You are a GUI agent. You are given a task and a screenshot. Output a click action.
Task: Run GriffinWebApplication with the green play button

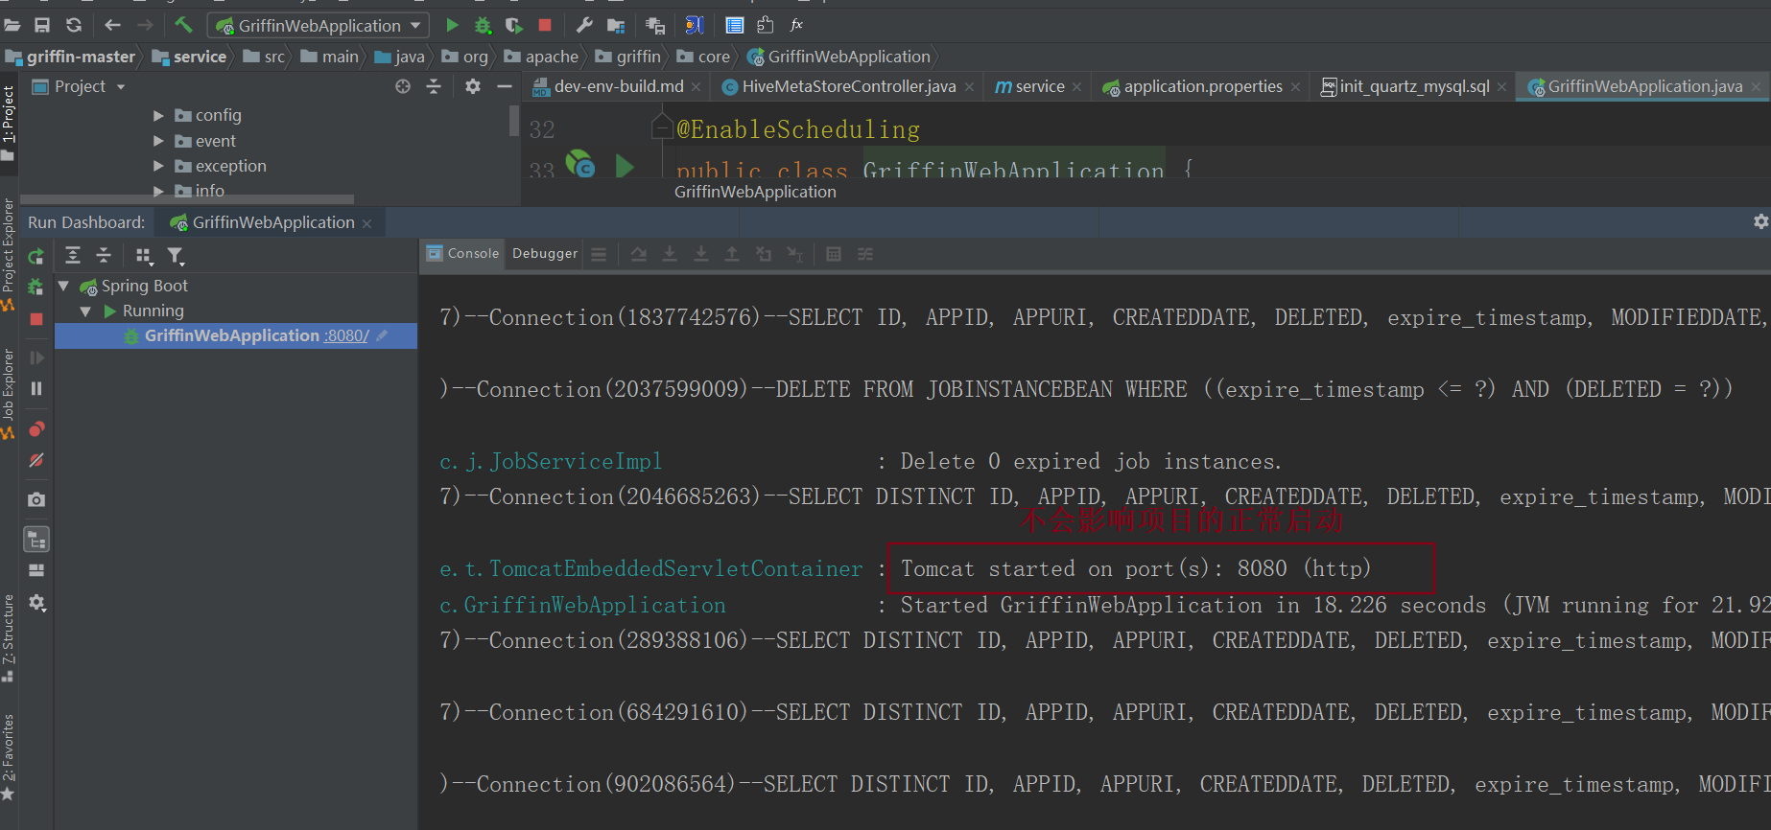(x=452, y=26)
